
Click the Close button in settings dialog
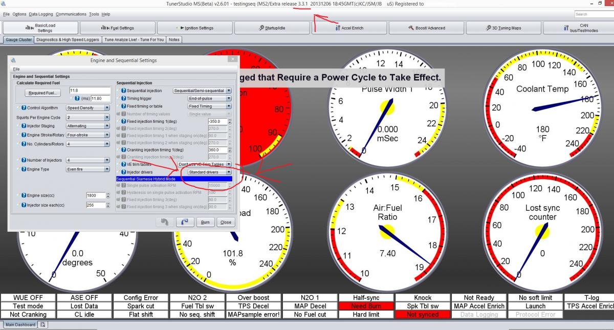click(226, 222)
